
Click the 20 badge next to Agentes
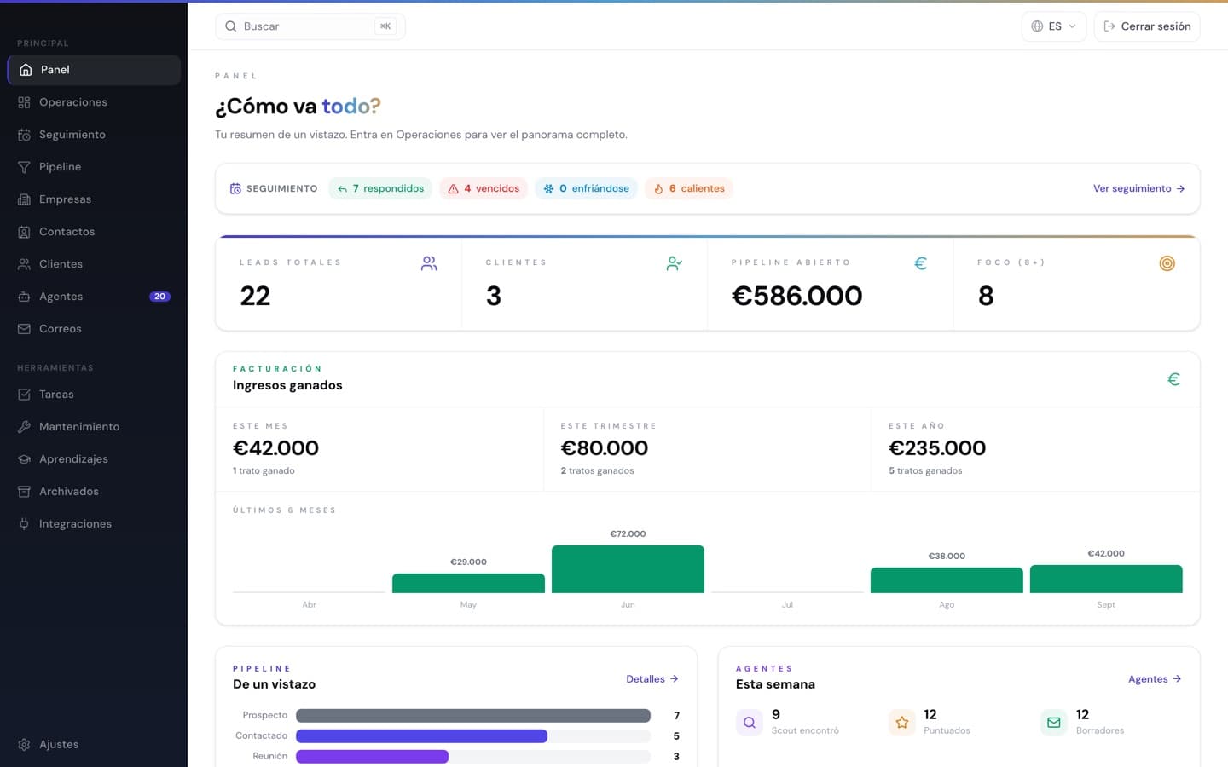point(159,297)
